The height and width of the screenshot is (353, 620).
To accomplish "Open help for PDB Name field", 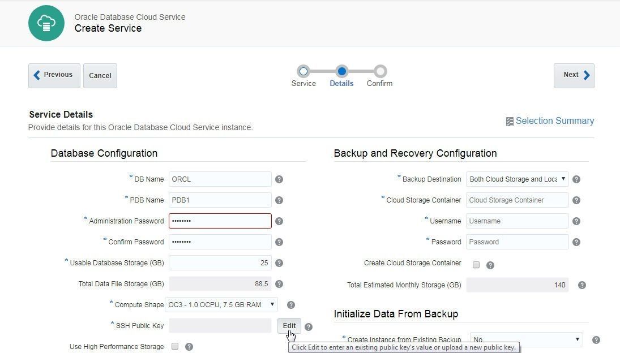I will (279, 200).
